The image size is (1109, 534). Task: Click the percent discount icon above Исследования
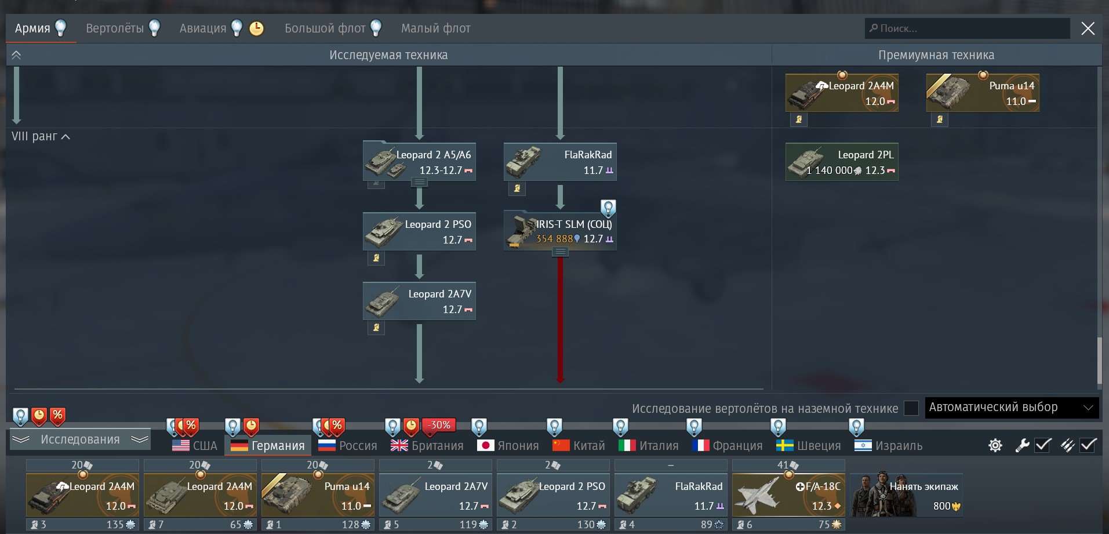(x=57, y=416)
